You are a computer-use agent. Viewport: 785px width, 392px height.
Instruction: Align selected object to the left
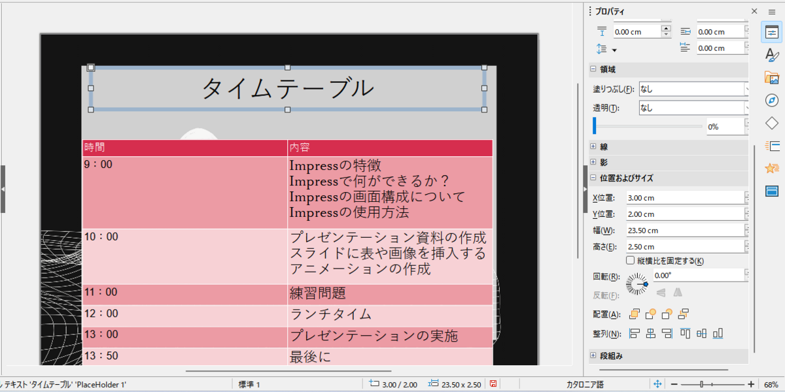click(634, 334)
